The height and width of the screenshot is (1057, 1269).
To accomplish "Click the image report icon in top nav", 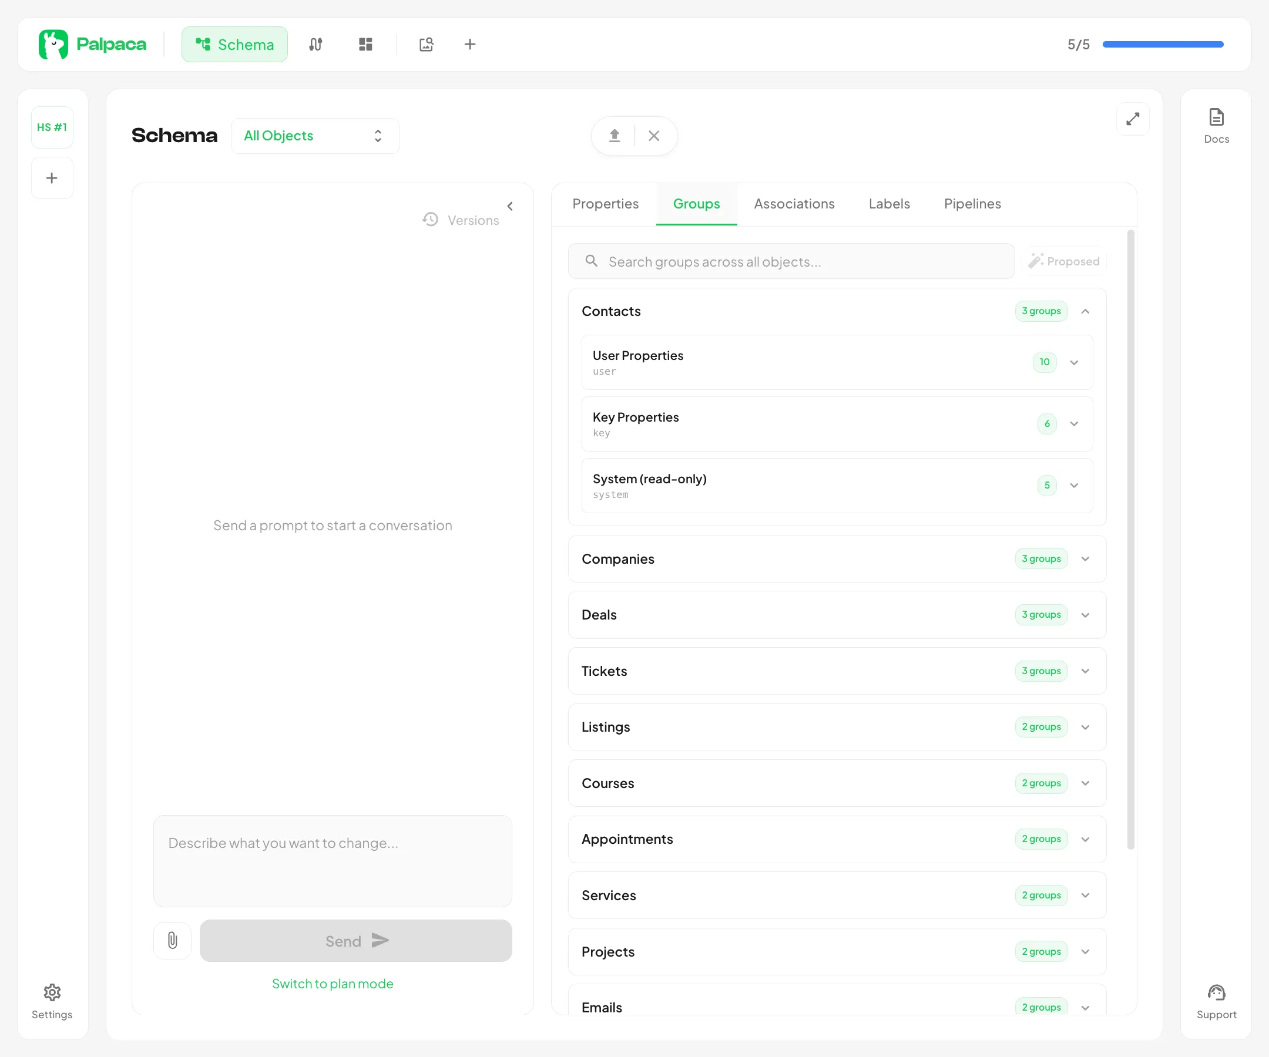I will [x=426, y=44].
